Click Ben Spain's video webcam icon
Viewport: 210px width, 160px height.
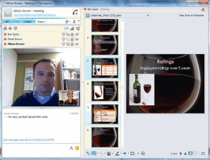72,34
